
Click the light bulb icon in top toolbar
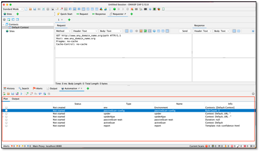point(110,9)
